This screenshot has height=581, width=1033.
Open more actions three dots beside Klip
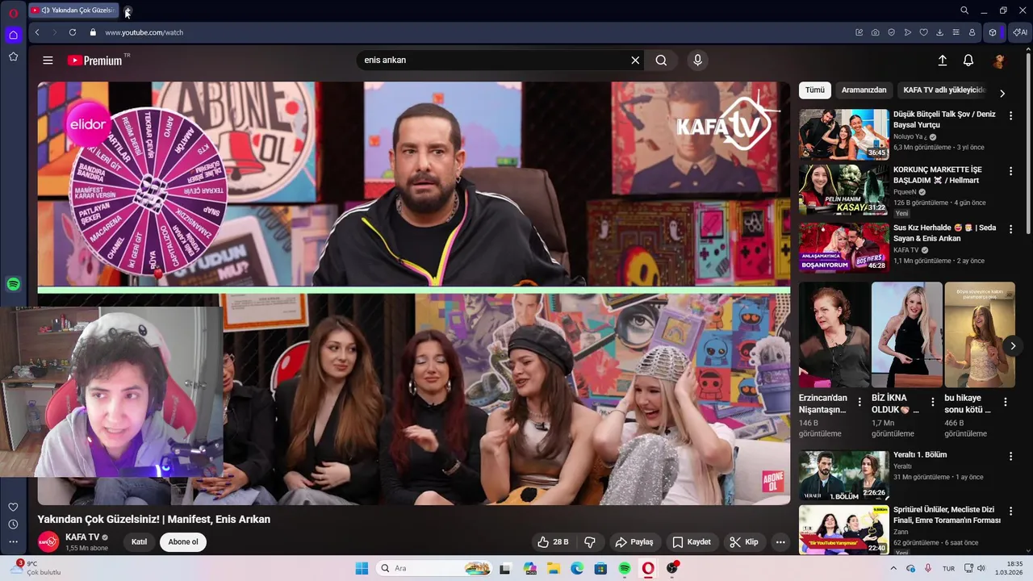(x=780, y=542)
